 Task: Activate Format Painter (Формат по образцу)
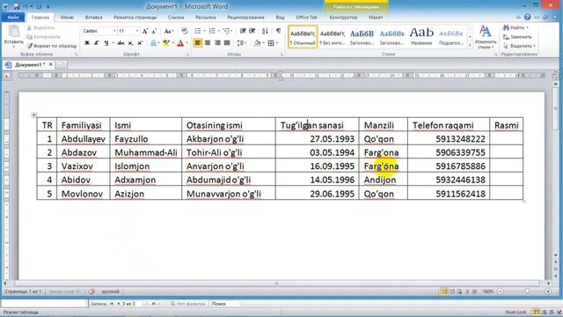(x=52, y=46)
